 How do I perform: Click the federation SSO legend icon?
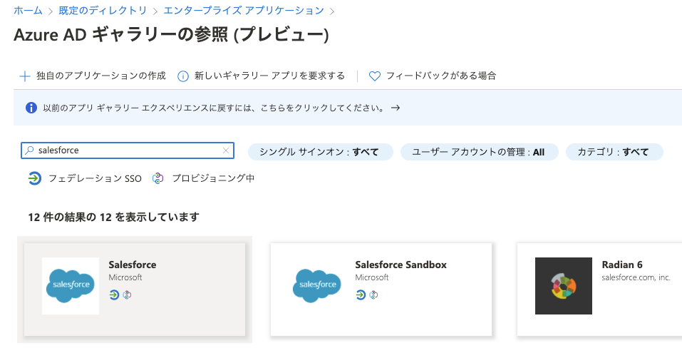click(35, 178)
